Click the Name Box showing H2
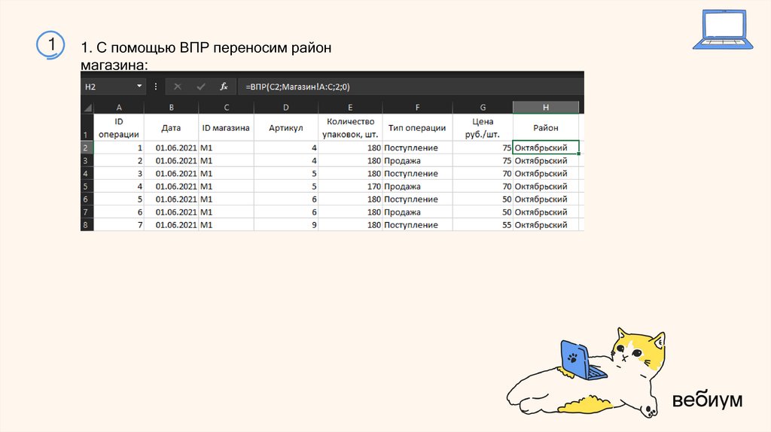This screenshot has width=771, height=432. point(114,87)
